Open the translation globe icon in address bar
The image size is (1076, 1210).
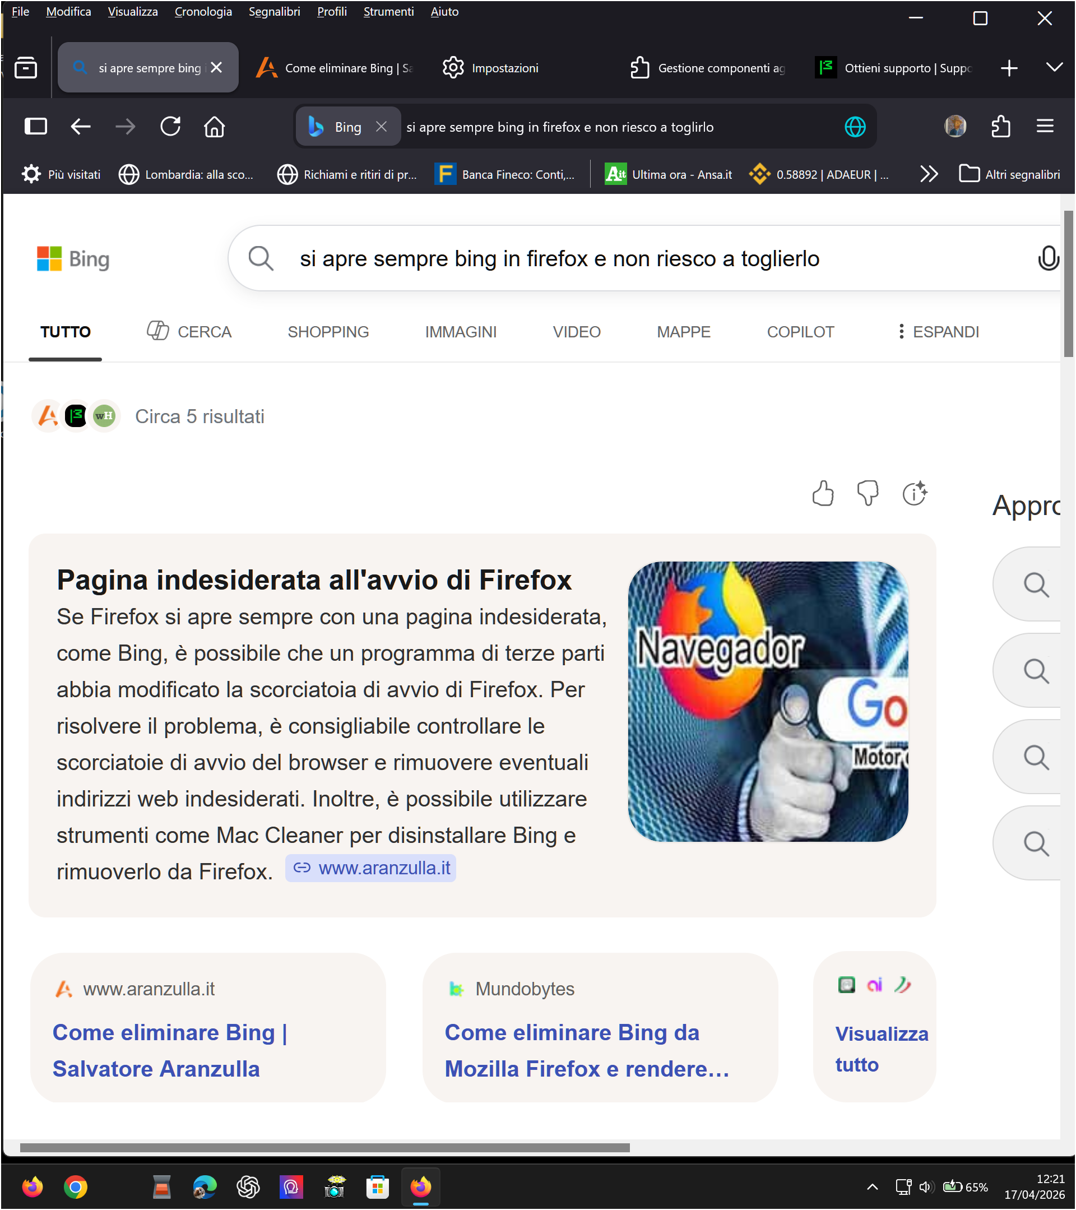point(855,127)
